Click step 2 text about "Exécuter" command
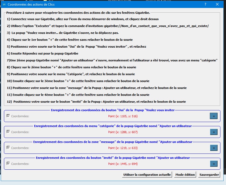This screenshot has height=185, width=226. [108, 26]
